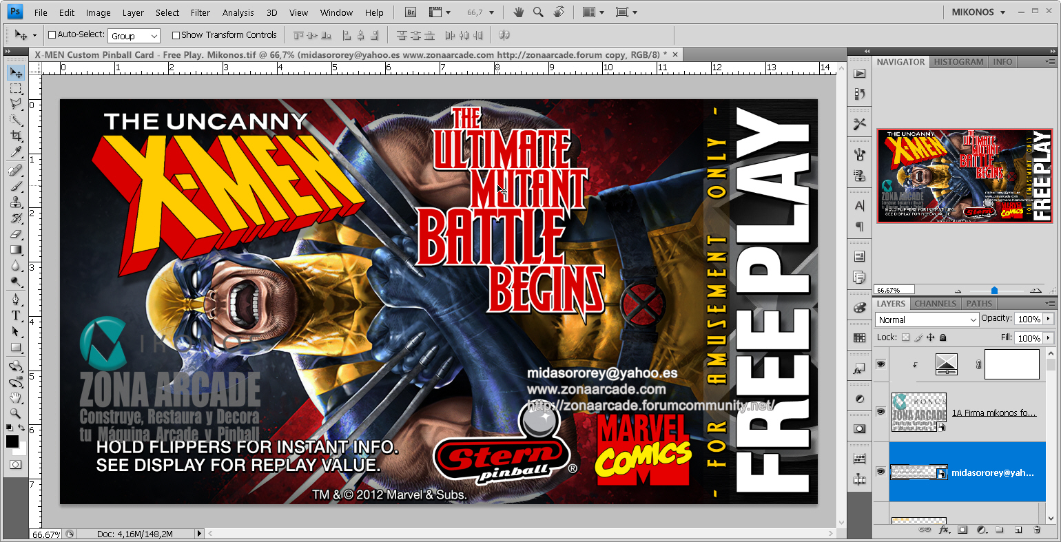The width and height of the screenshot is (1061, 542).
Task: Open the Auto-Select Group dropdown
Action: coord(134,36)
